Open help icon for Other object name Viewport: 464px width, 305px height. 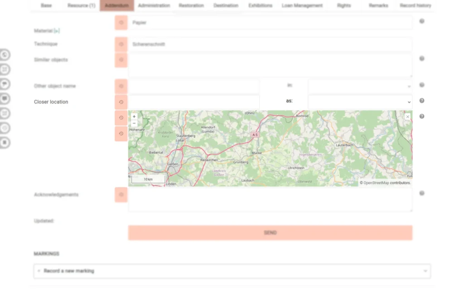tap(422, 85)
